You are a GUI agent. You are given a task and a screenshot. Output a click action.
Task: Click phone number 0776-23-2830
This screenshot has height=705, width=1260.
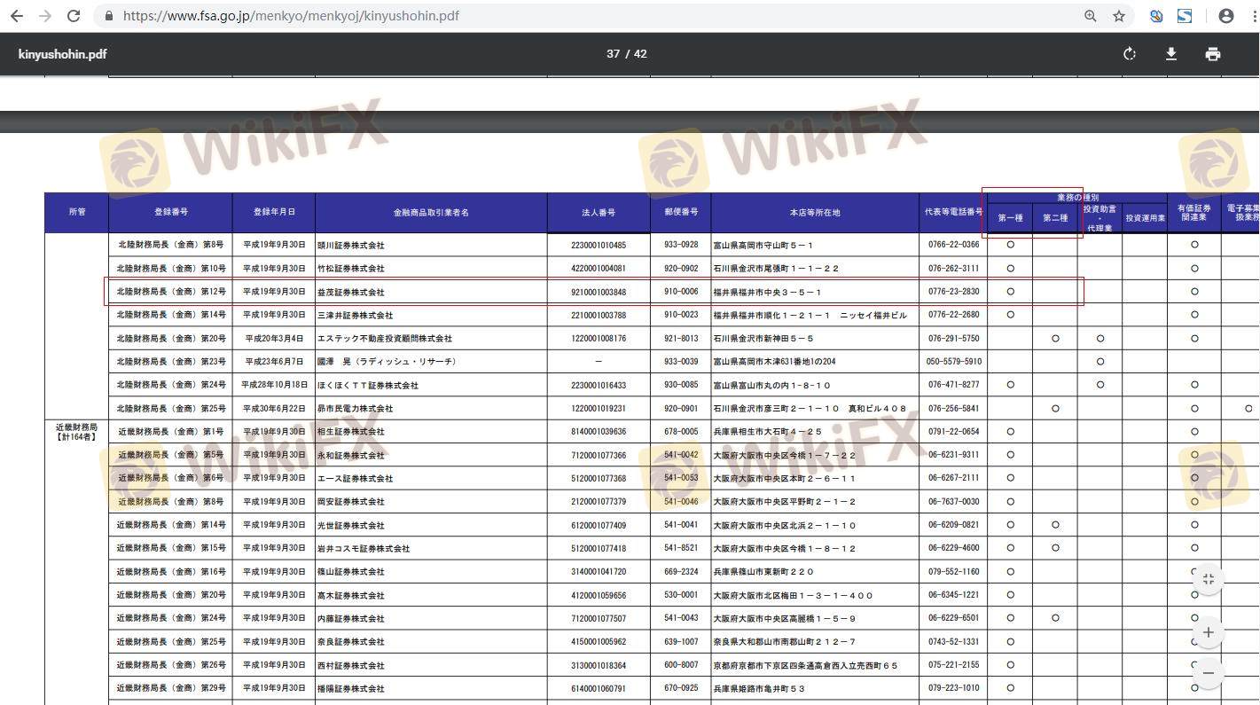click(x=954, y=292)
